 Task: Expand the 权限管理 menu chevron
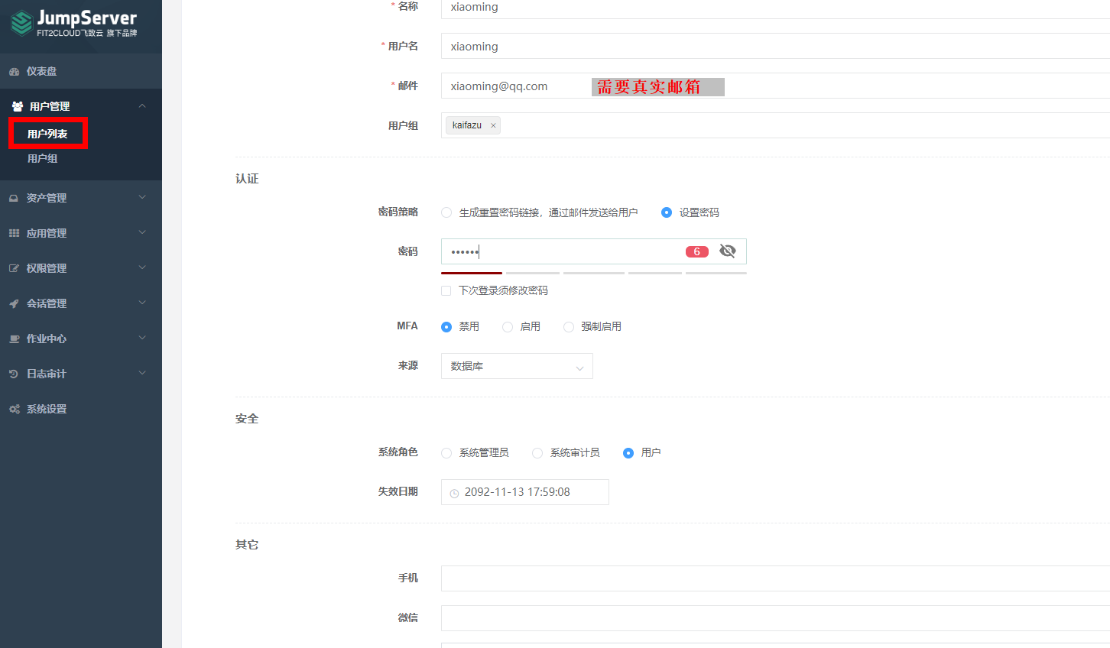pos(142,267)
